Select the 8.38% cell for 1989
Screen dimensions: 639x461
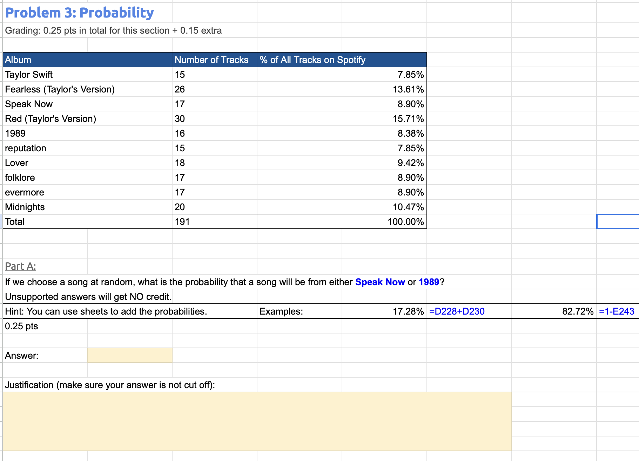pos(342,133)
